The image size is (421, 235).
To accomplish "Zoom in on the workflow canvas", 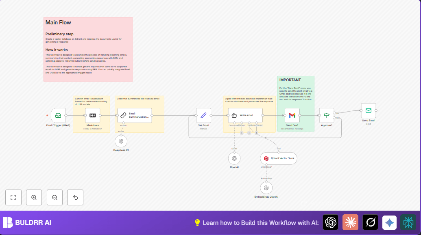I will point(34,198).
